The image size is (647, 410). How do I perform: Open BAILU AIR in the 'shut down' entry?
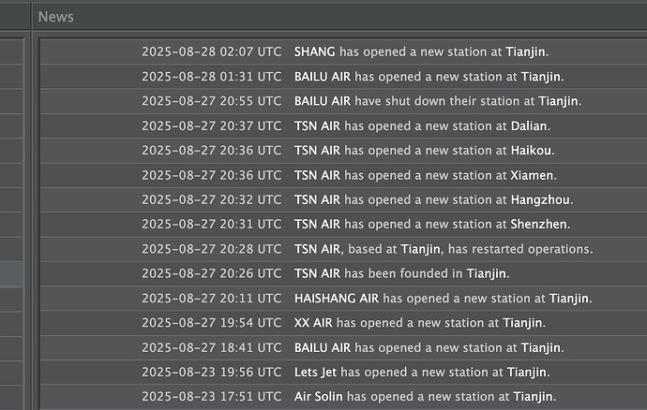[322, 100]
